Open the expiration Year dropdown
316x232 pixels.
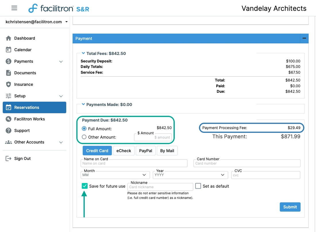coord(190,175)
